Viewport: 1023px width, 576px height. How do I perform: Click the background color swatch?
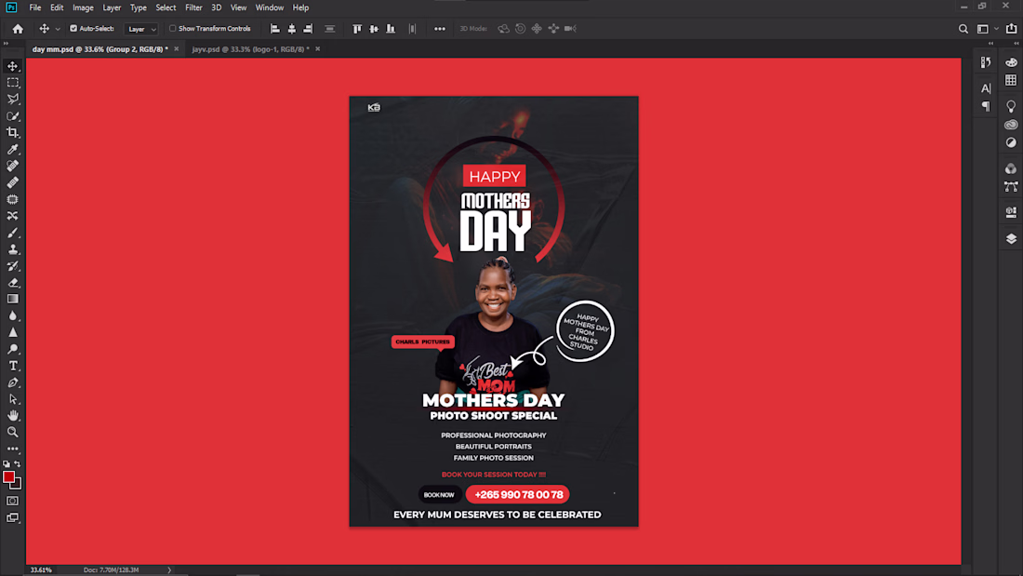point(18,486)
